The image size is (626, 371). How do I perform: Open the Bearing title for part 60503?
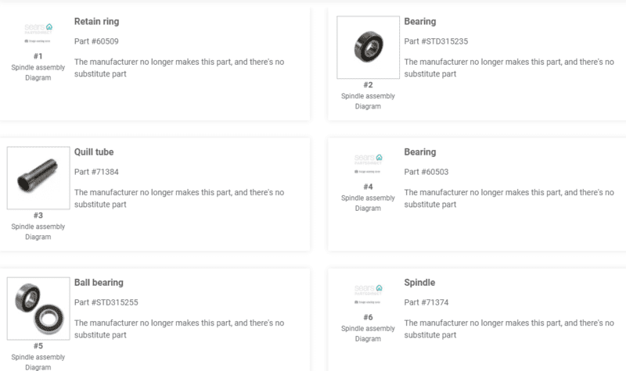click(420, 152)
